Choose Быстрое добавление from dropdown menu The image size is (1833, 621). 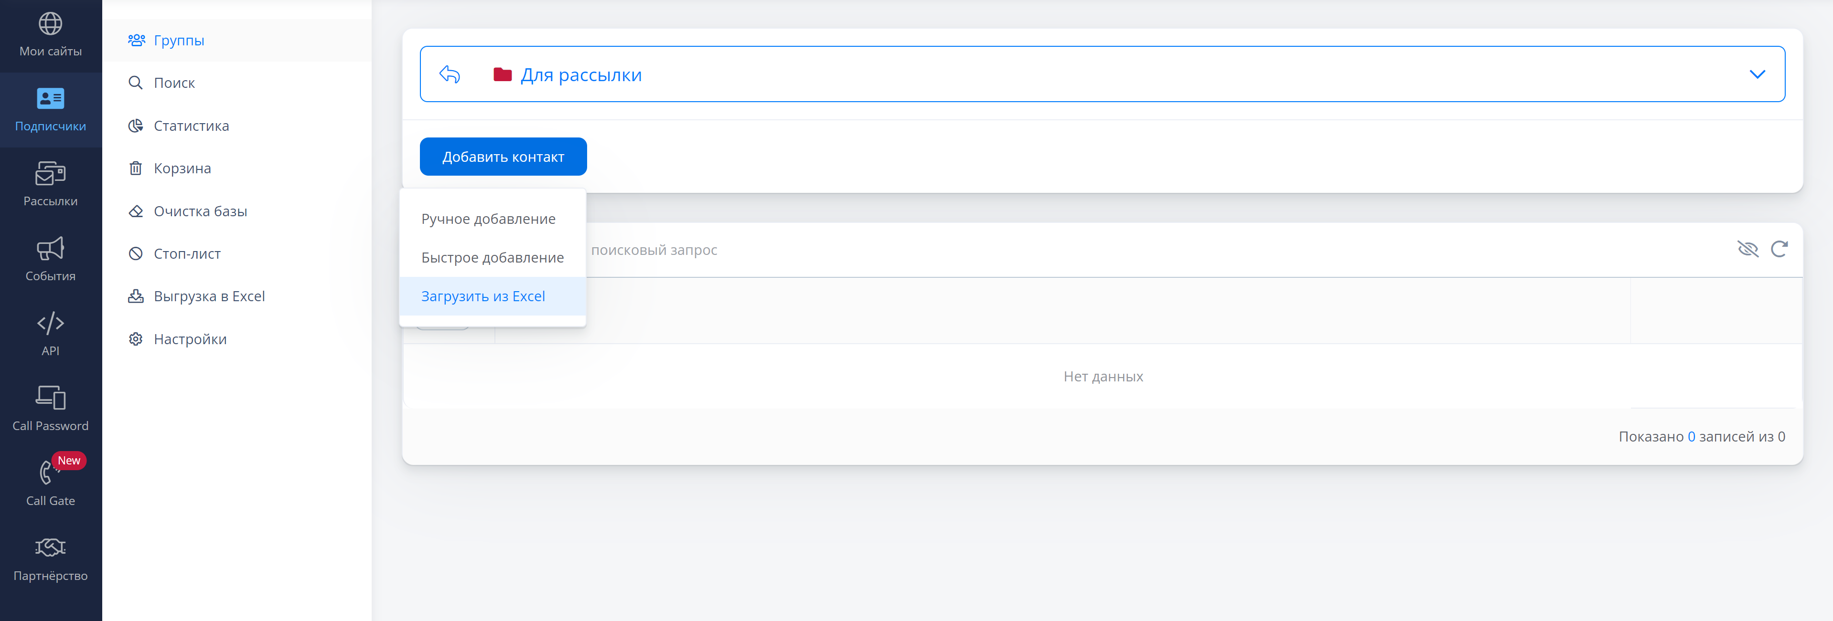click(493, 257)
